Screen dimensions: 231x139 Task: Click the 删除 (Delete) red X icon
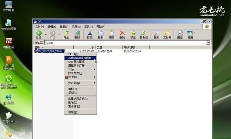pos(122,33)
